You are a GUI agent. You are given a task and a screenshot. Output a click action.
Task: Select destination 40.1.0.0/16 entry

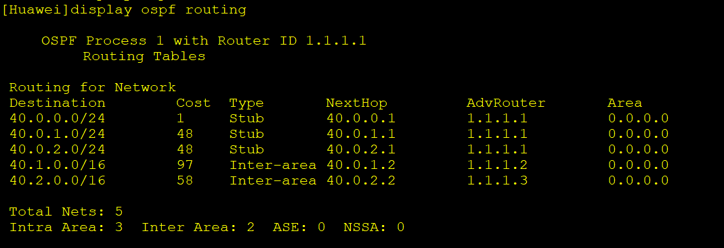58,165
